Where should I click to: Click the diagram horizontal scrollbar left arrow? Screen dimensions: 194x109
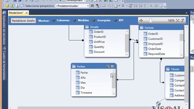click(x=10, y=108)
